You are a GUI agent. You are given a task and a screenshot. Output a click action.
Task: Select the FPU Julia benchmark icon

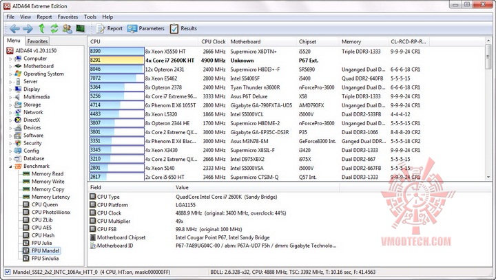tap(26, 243)
